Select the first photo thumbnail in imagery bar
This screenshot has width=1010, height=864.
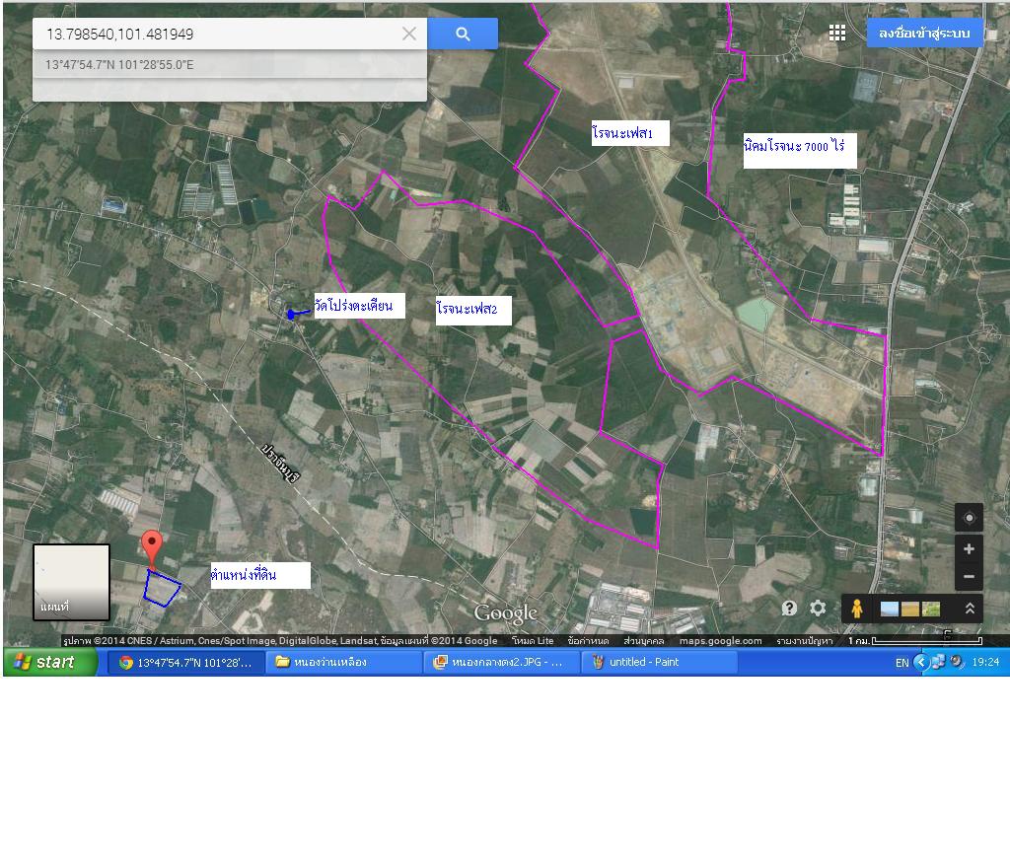[x=890, y=610]
